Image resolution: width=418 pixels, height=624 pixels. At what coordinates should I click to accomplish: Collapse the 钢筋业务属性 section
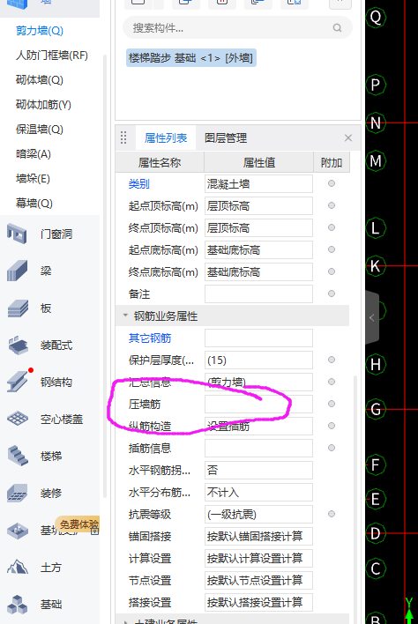pyautogui.click(x=125, y=316)
